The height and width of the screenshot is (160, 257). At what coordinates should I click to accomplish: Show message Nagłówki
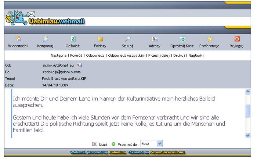[196, 56]
